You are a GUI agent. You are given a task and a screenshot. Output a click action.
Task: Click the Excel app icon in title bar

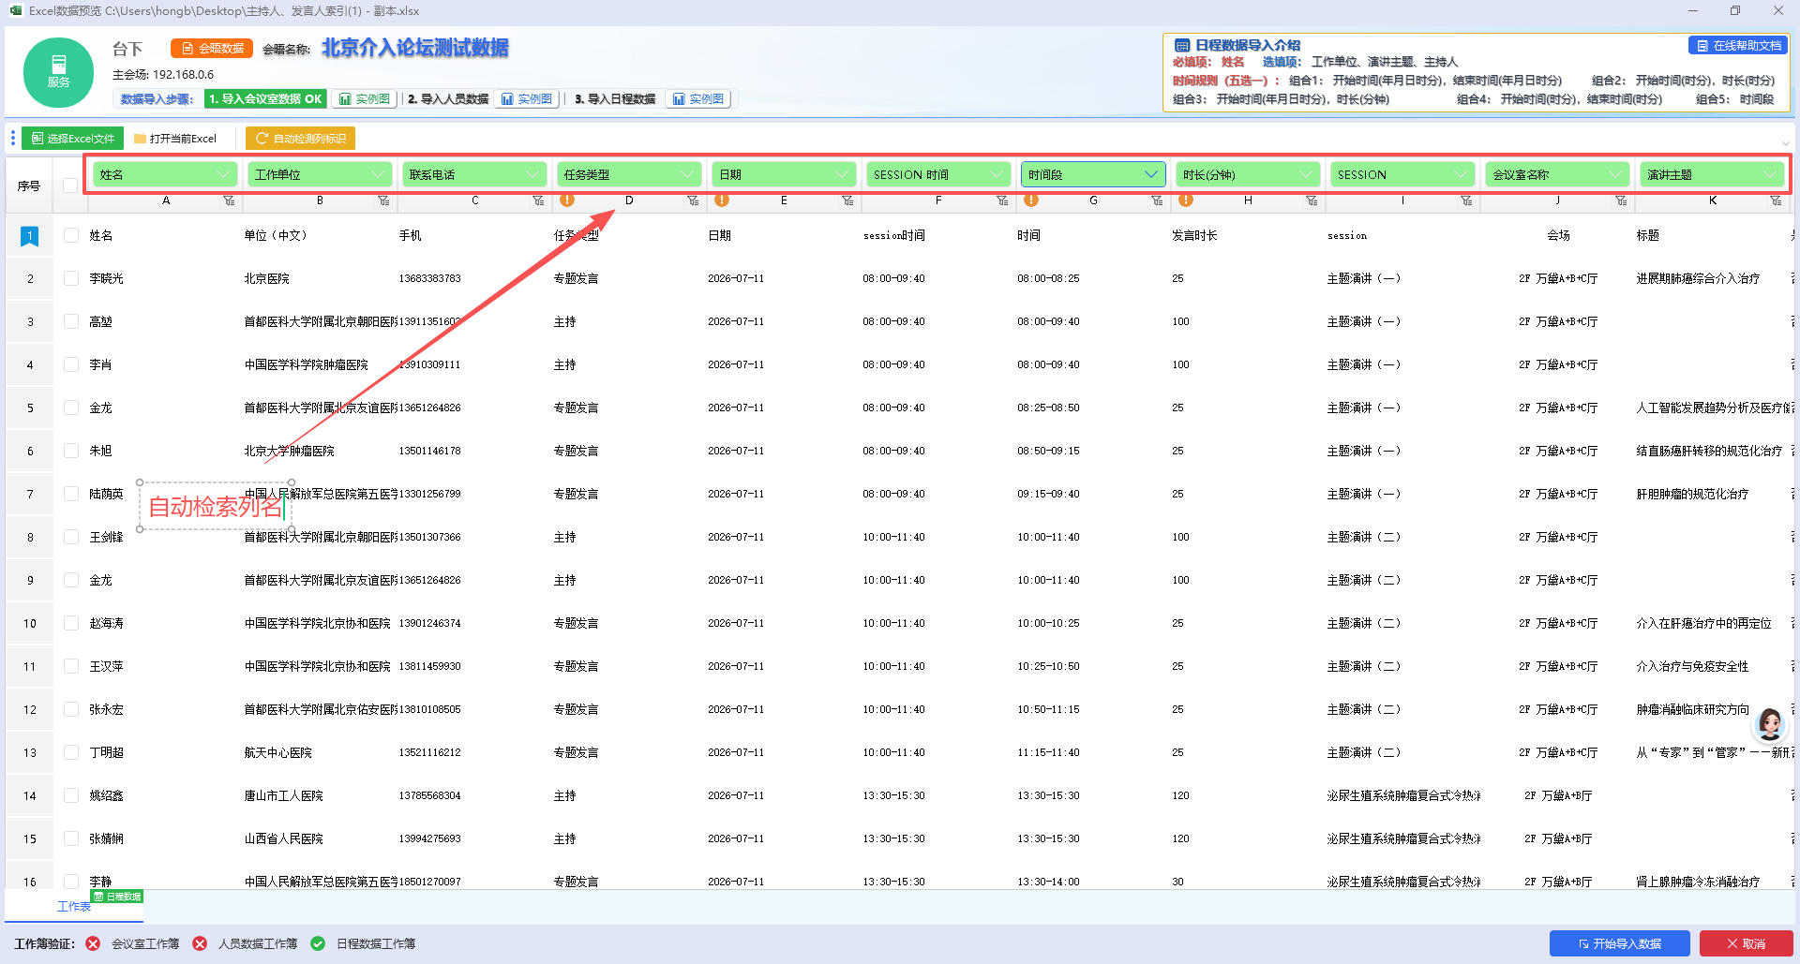[16, 10]
